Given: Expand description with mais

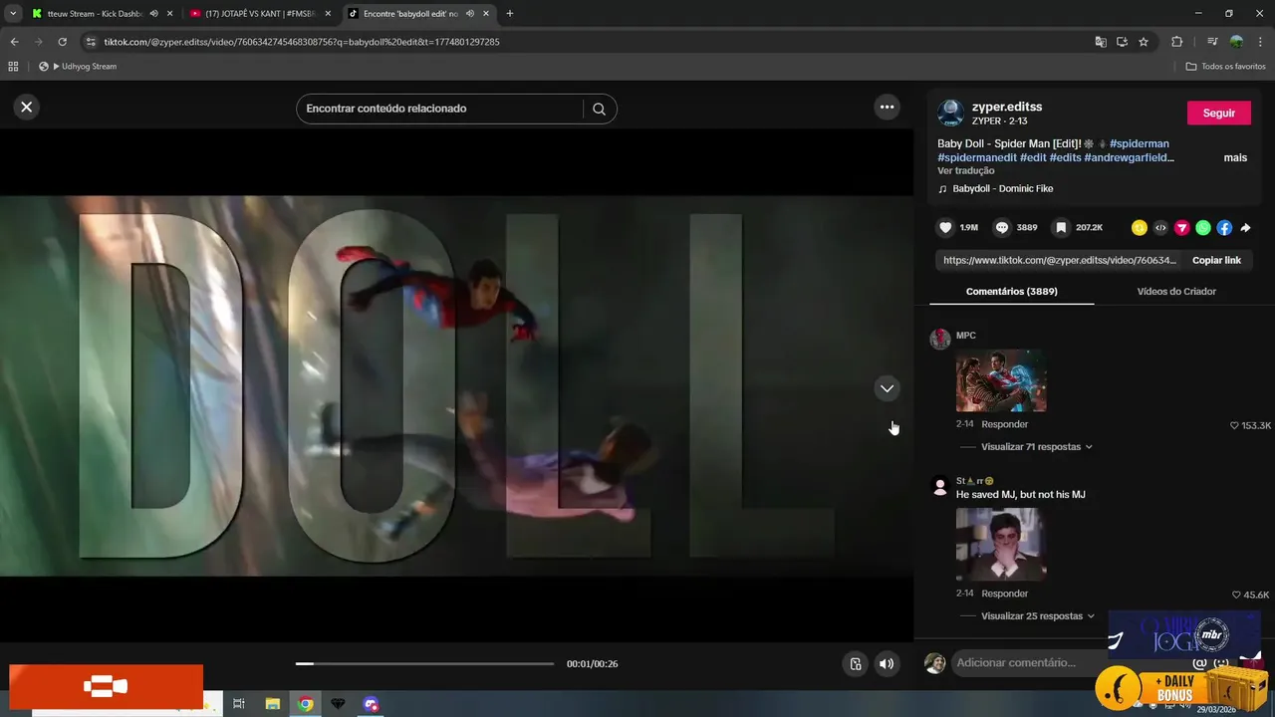Looking at the screenshot, I should coord(1235,157).
